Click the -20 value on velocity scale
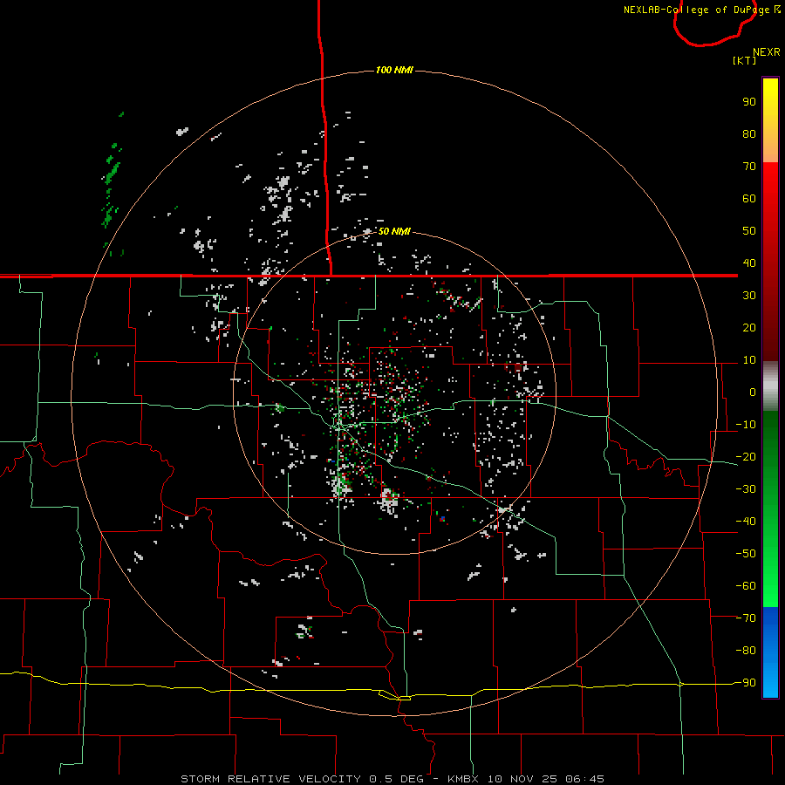 pos(746,457)
